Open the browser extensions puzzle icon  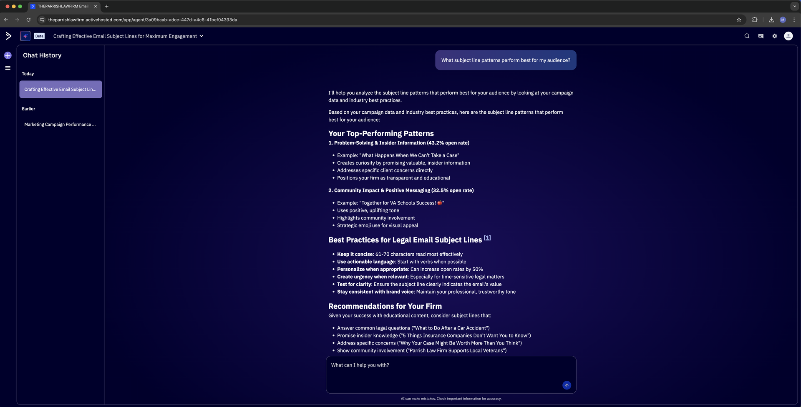[x=755, y=20]
